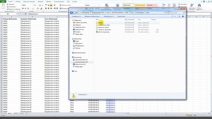212x119 pixels.
Task: Select the info-for-layout.xlsx file
Action: click(x=104, y=32)
